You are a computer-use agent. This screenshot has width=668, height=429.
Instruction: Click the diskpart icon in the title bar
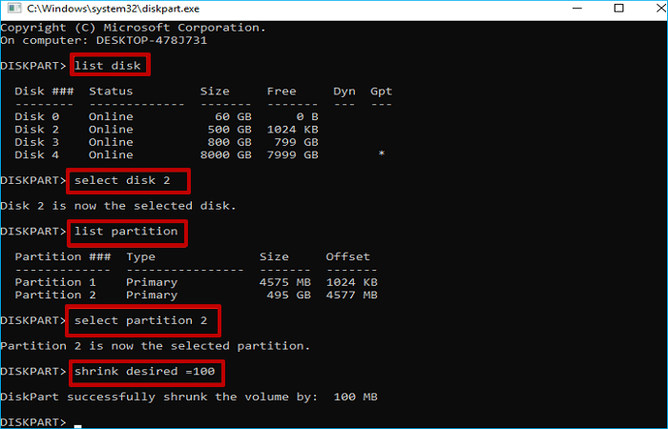click(14, 8)
